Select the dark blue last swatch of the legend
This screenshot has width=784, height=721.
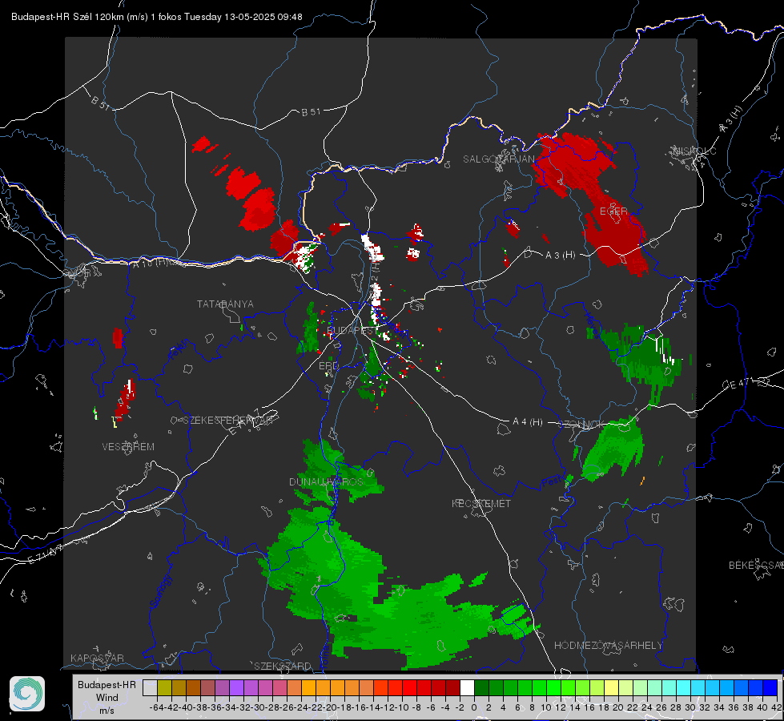770,687
